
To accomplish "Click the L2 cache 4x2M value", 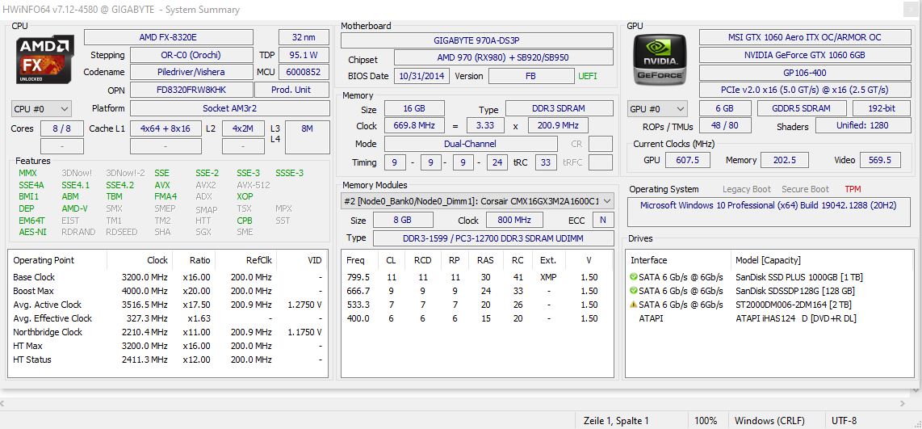I will click(242, 128).
